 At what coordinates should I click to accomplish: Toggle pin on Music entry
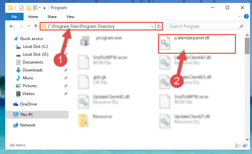(x=66, y=78)
